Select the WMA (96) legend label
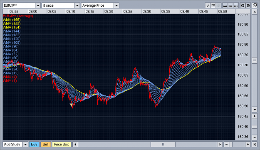260x150 pixels. pyautogui.click(x=11, y=46)
